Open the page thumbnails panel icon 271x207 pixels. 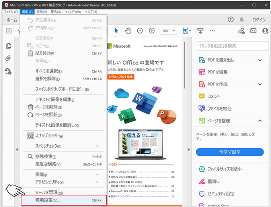[x=8, y=46]
